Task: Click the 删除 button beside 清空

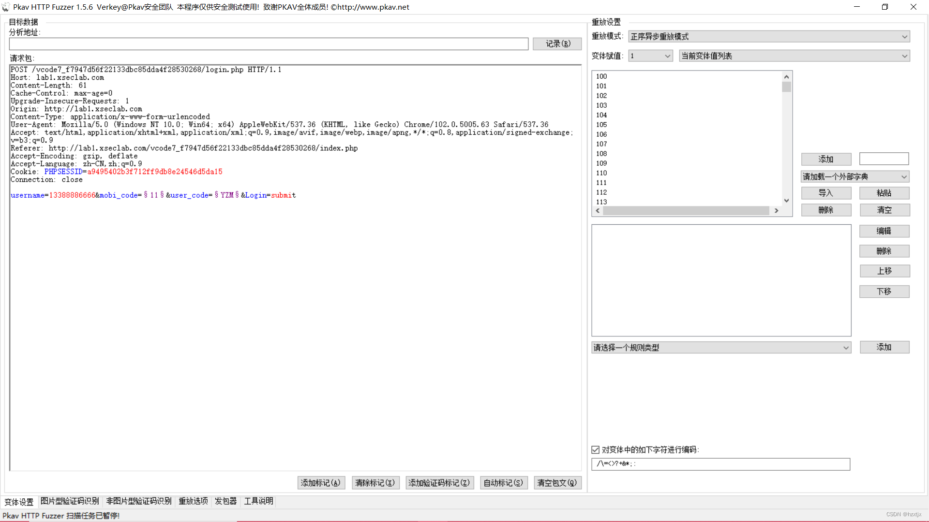Action: (826, 210)
